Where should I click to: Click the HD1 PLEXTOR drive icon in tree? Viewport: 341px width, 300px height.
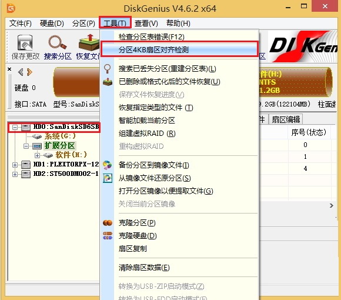(26, 165)
